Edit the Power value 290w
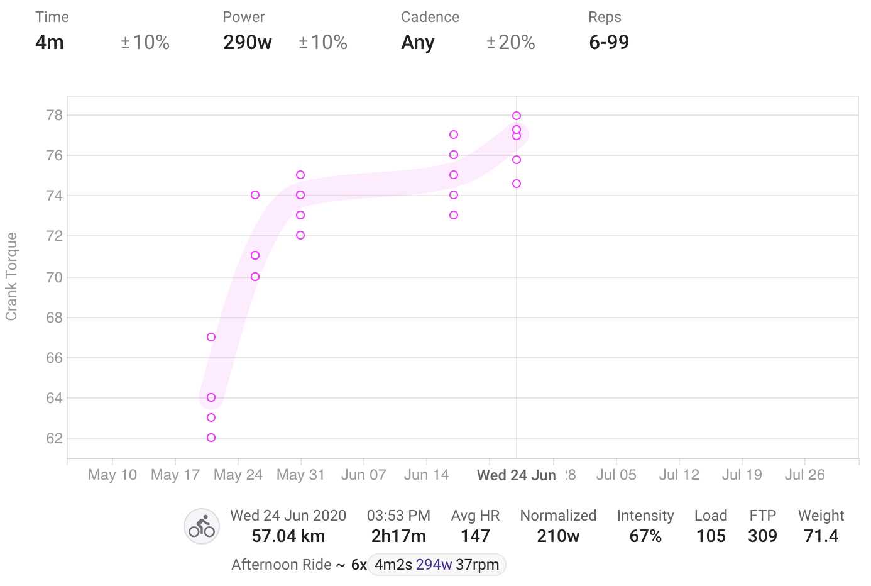 (247, 43)
